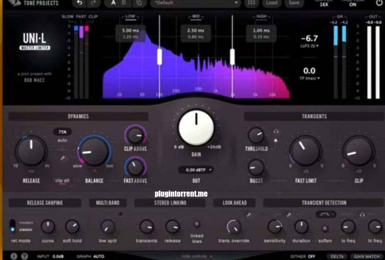Click the 75% auto release value
The width and height of the screenshot is (385, 260).
pos(62,132)
